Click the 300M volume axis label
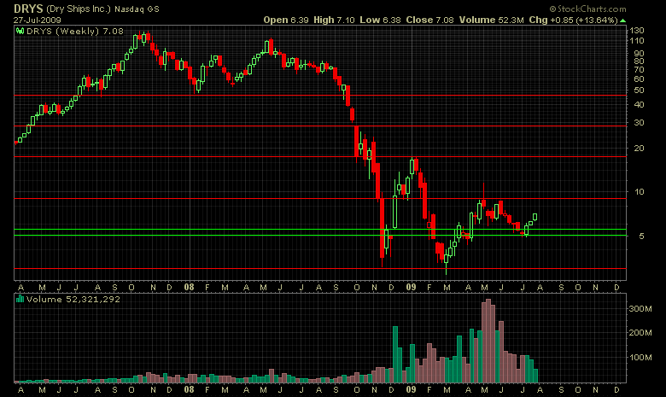 pos(640,309)
